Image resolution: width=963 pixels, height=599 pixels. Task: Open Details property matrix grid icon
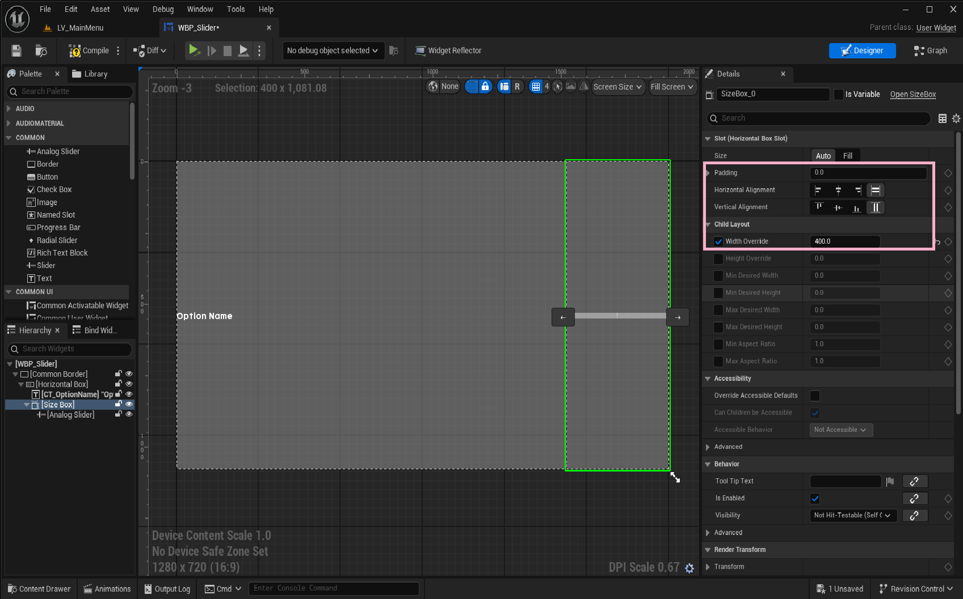click(943, 118)
